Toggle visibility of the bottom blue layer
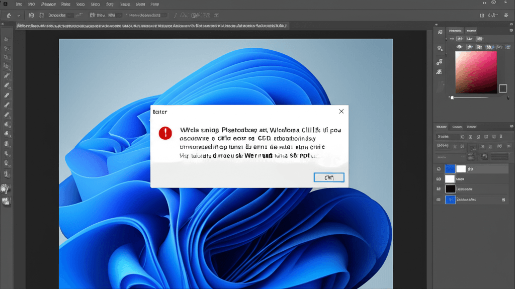Screen dimensions: 515x289 coord(439,200)
